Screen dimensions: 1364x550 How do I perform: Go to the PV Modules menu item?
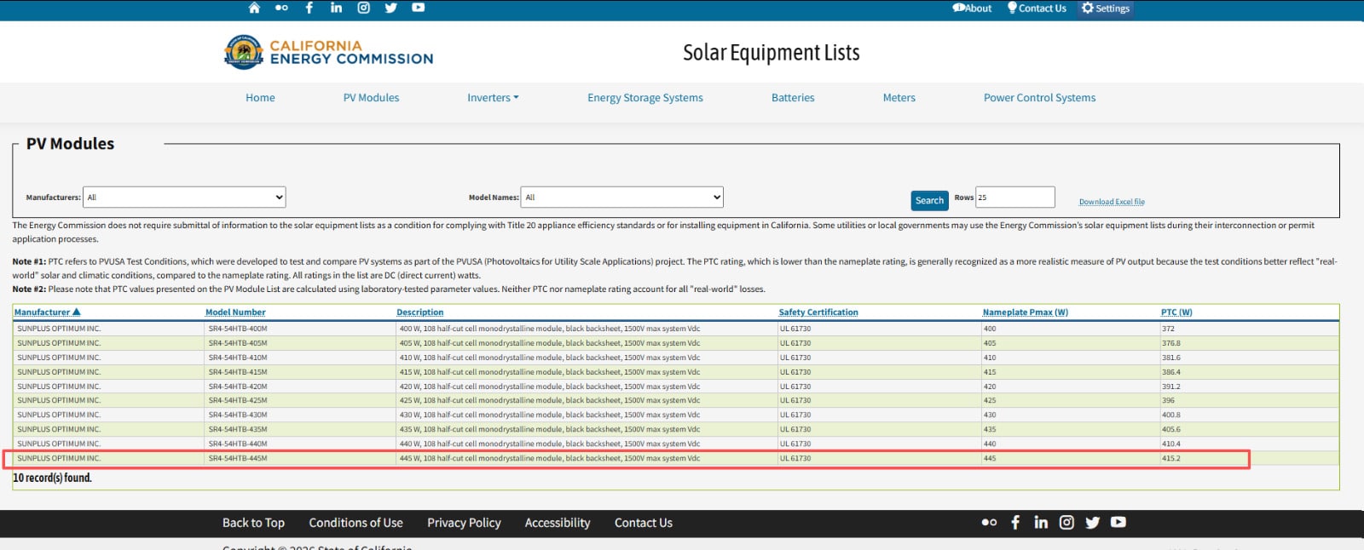371,98
